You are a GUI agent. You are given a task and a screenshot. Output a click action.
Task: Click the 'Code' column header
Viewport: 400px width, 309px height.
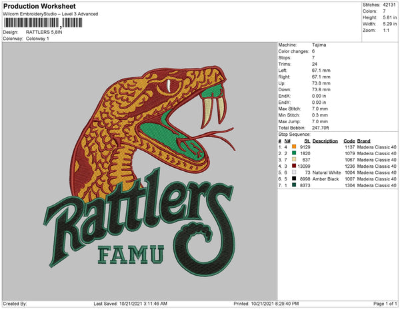click(x=349, y=141)
